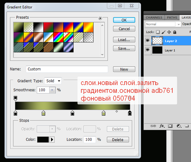Image resolution: width=191 pixels, height=162 pixels.
Task: Hide Layer 2 with eye icon
Action: [148, 40]
